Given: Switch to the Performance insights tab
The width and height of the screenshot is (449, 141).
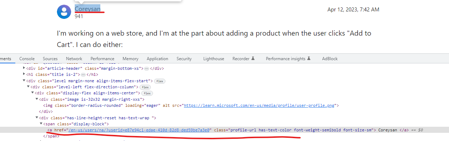Looking at the screenshot, I should 289,59.
